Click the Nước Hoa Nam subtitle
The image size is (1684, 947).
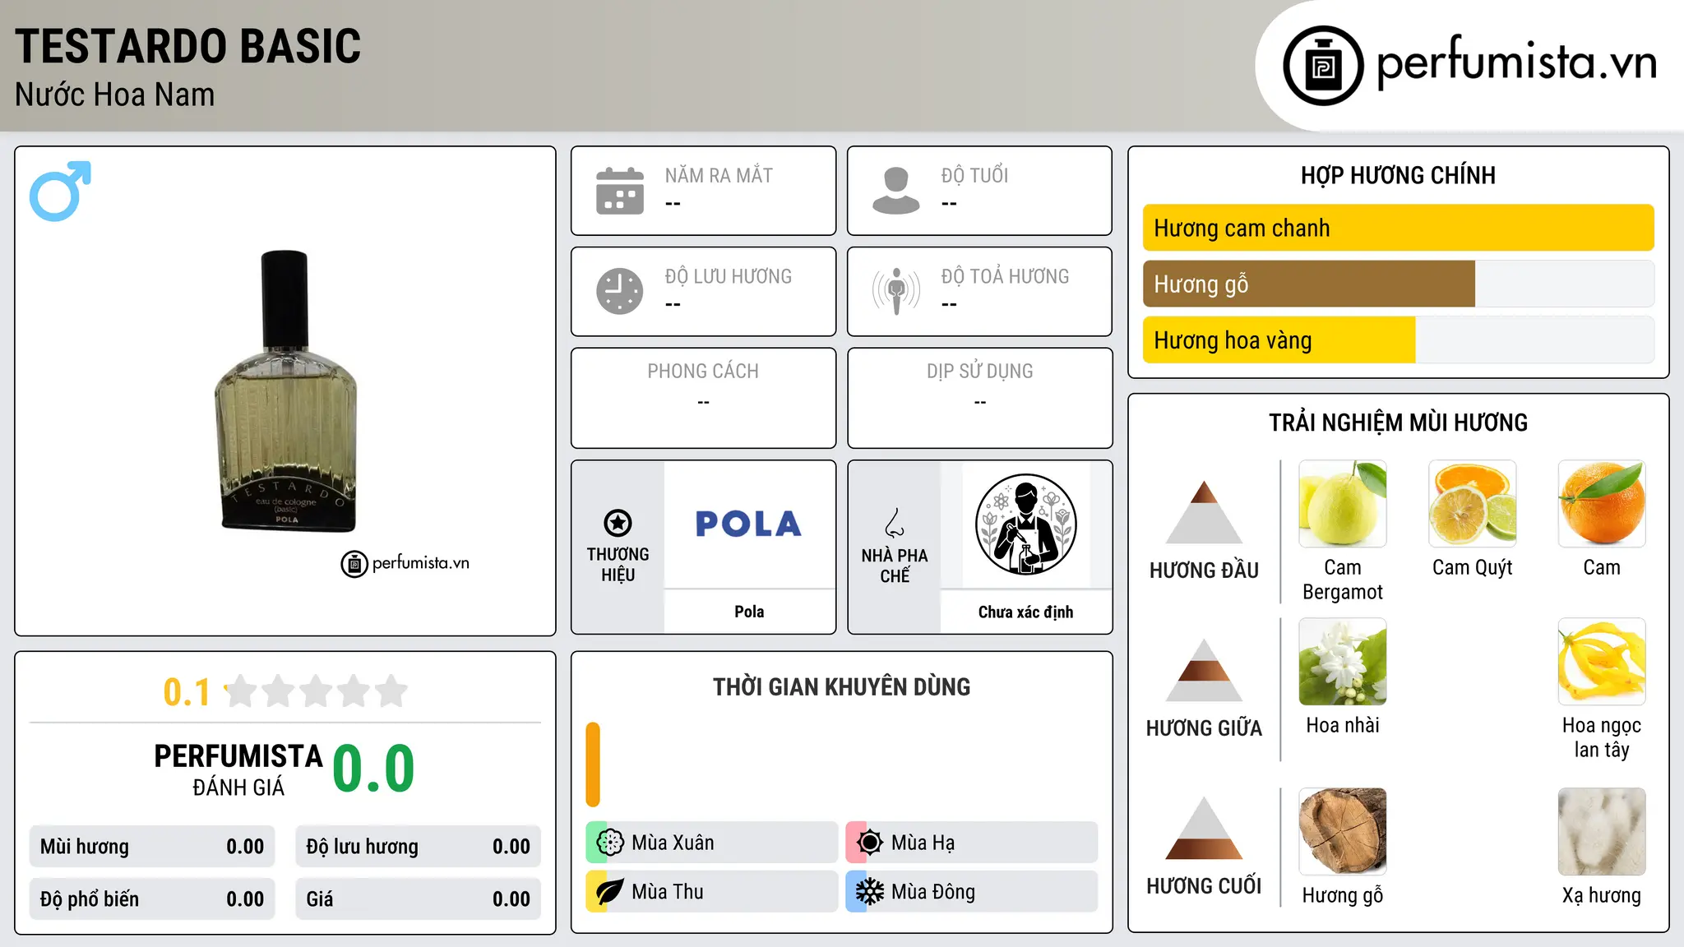[x=114, y=95]
